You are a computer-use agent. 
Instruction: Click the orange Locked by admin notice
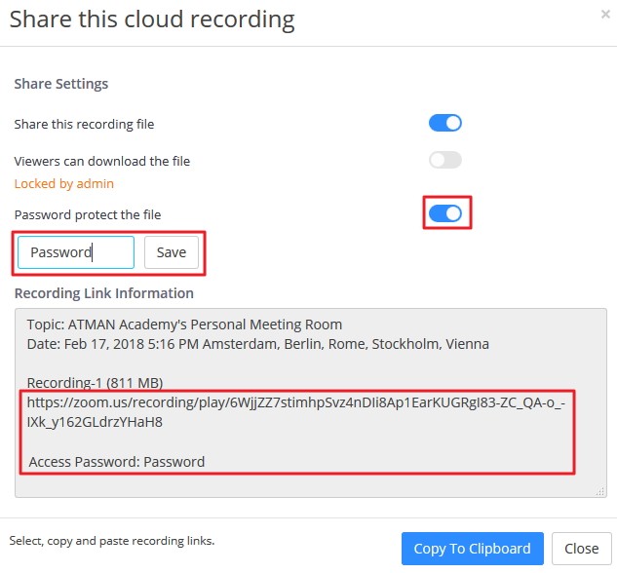click(x=63, y=183)
